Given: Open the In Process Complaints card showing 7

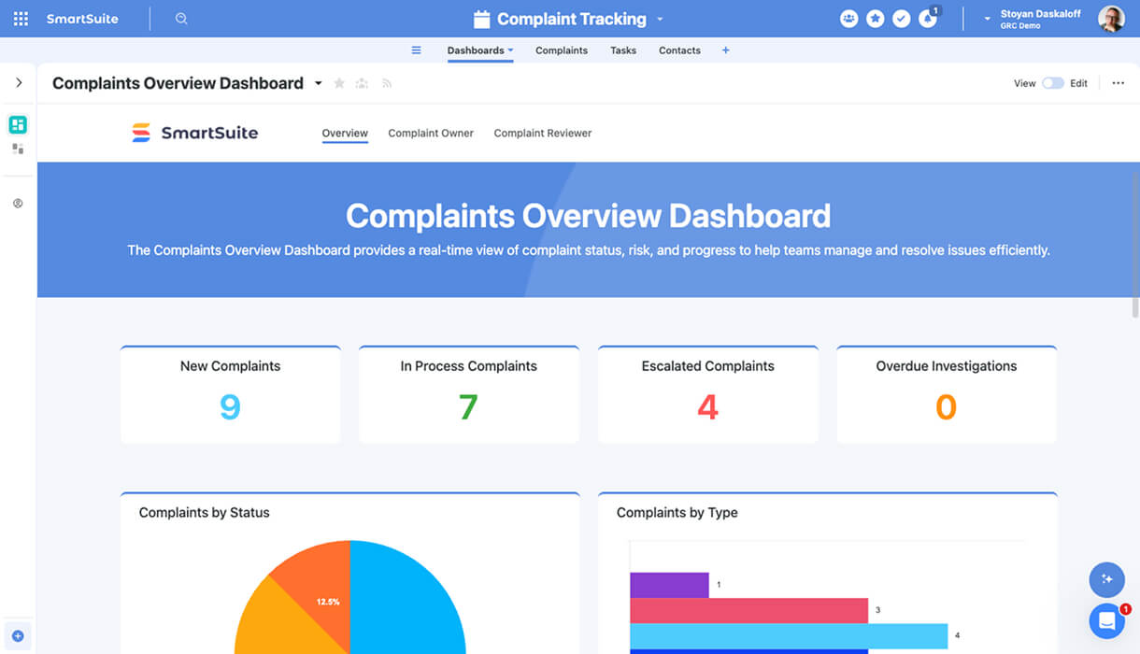Looking at the screenshot, I should point(469,394).
